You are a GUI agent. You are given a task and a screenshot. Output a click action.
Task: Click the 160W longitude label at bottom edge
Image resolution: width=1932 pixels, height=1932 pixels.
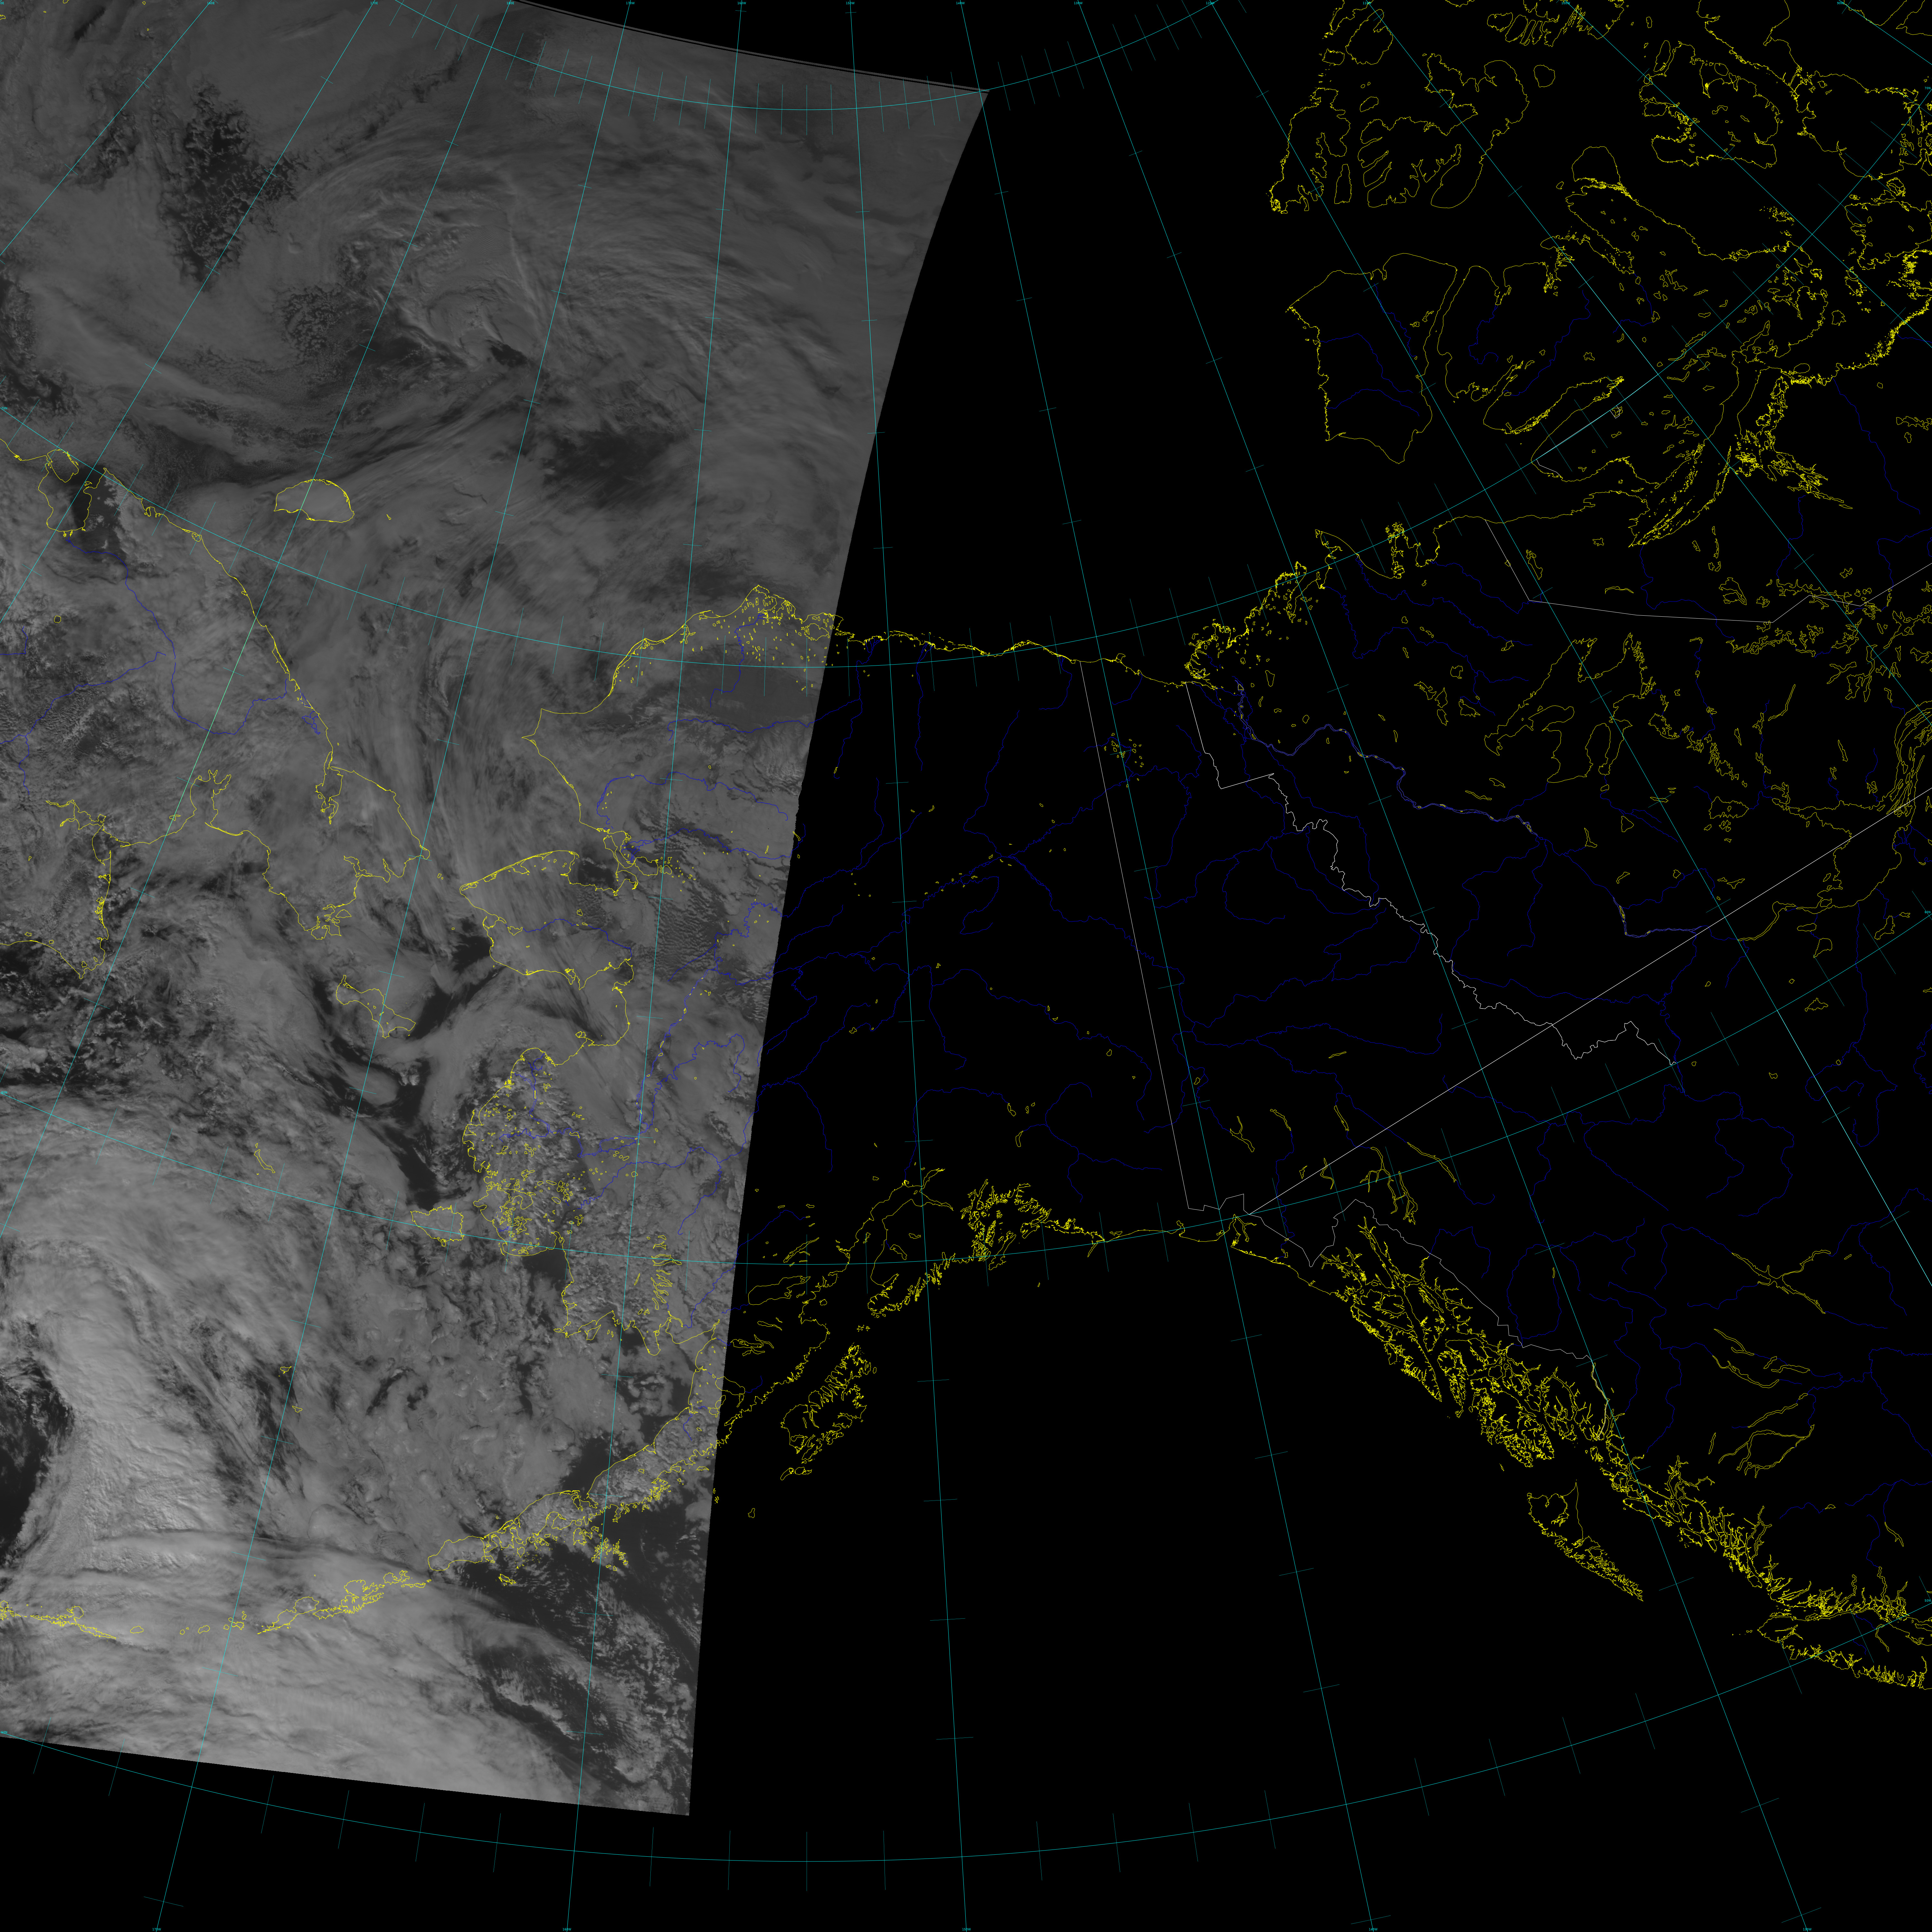coord(567,1929)
